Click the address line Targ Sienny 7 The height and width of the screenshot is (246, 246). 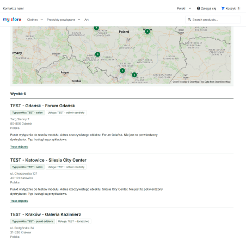20,119
